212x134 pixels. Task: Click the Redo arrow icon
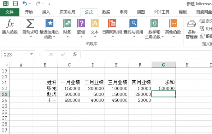click(x=38, y=4)
